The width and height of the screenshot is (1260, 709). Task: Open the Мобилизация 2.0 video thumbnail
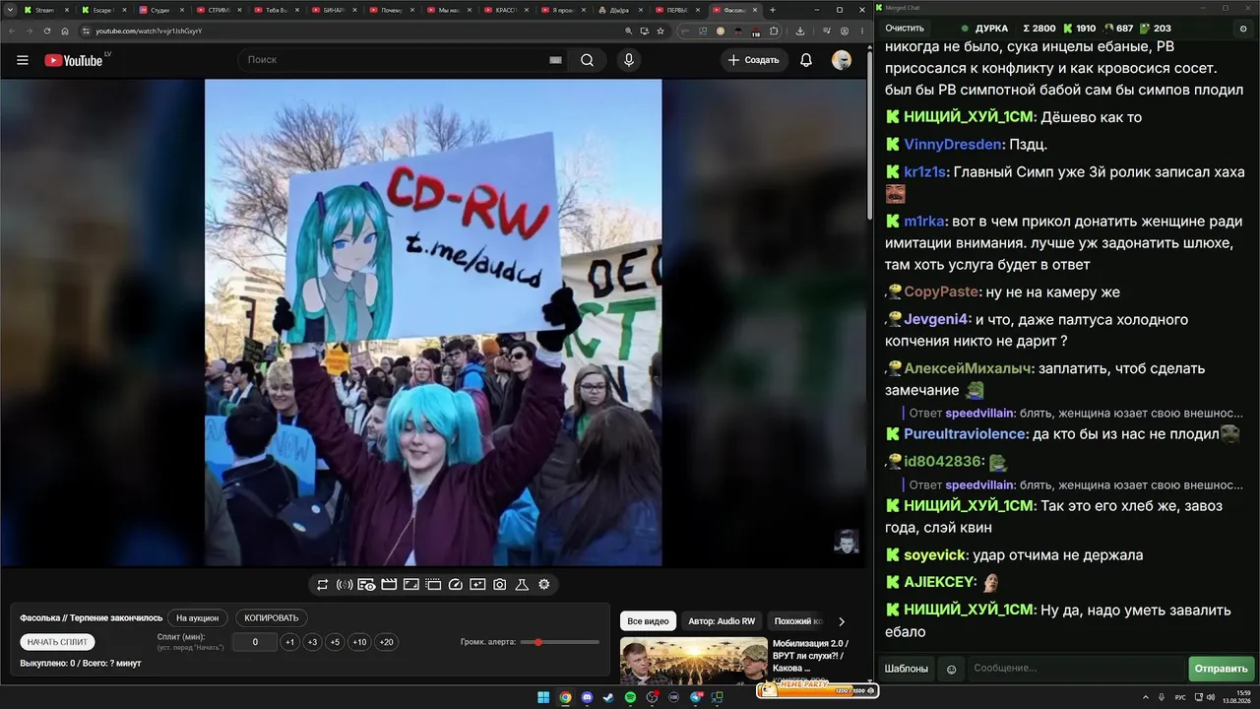(x=694, y=661)
